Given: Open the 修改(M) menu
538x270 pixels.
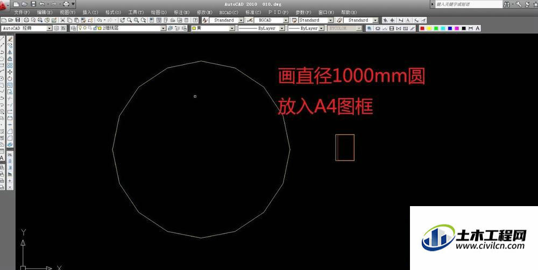Looking at the screenshot, I should tap(204, 12).
